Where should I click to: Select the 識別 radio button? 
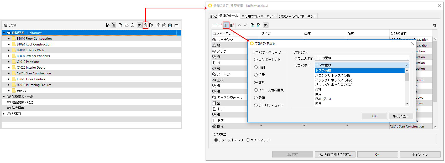pos(256,67)
